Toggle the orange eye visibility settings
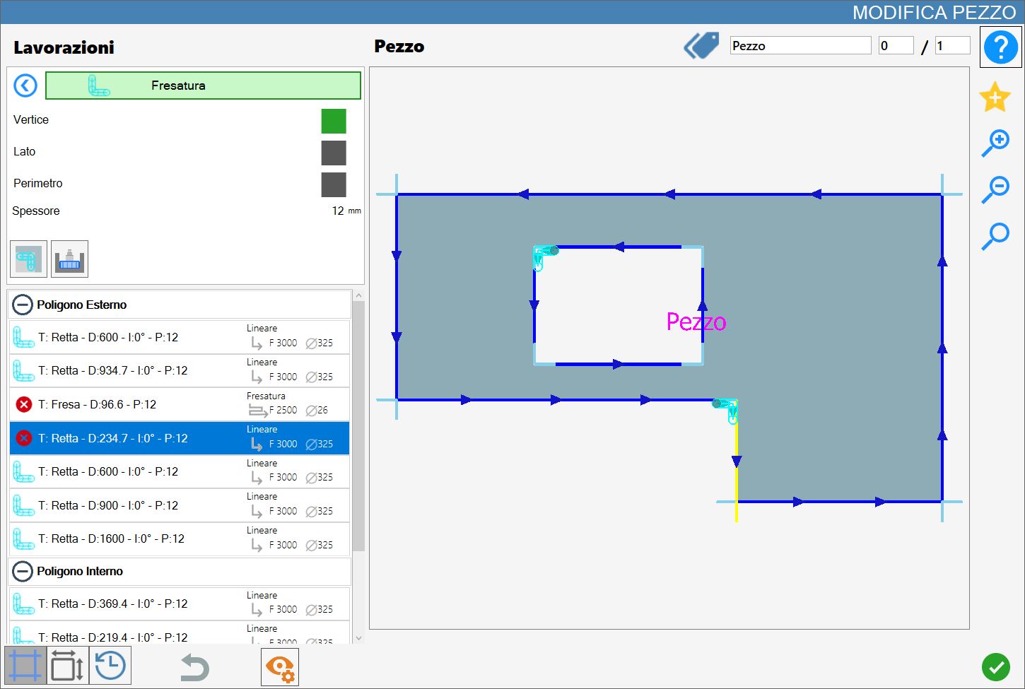The width and height of the screenshot is (1025, 689). (x=280, y=667)
